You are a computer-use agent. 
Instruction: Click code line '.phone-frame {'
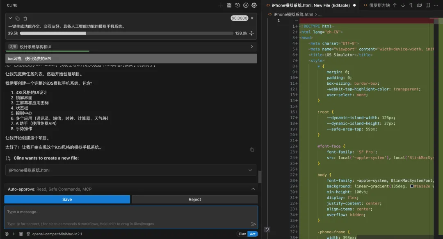pyautogui.click(x=333, y=232)
